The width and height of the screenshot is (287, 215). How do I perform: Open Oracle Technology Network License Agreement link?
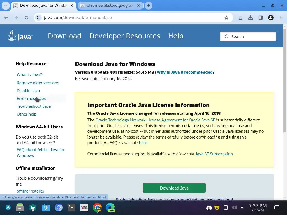[x=155, y=120]
